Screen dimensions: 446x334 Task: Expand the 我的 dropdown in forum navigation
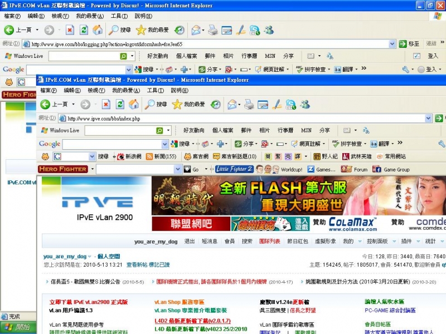[352, 241]
